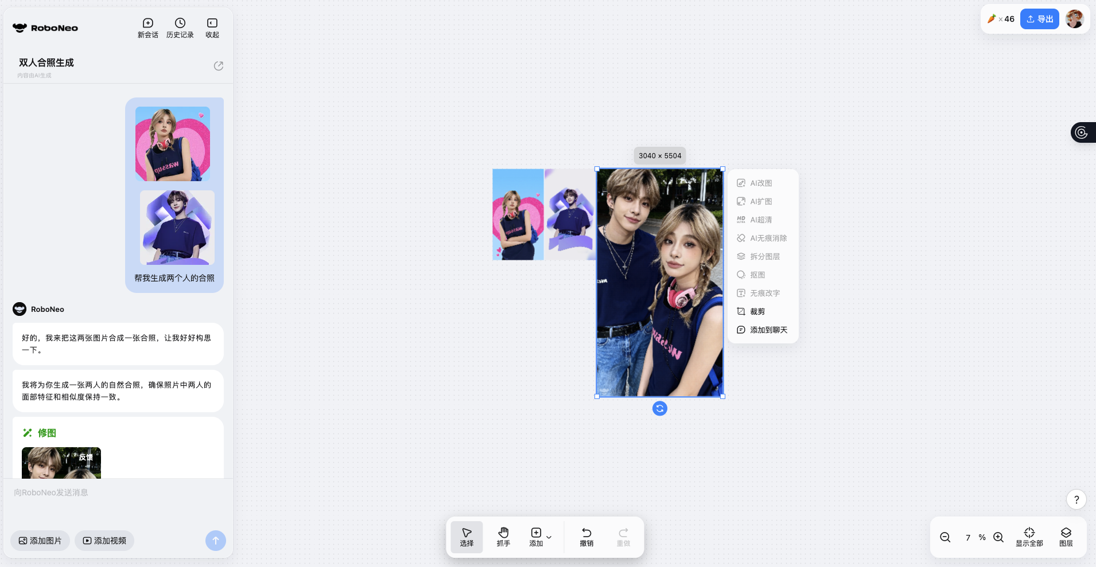This screenshot has height=567, width=1096.
Task: Click the blue regenerate icon below the image
Action: (660, 408)
